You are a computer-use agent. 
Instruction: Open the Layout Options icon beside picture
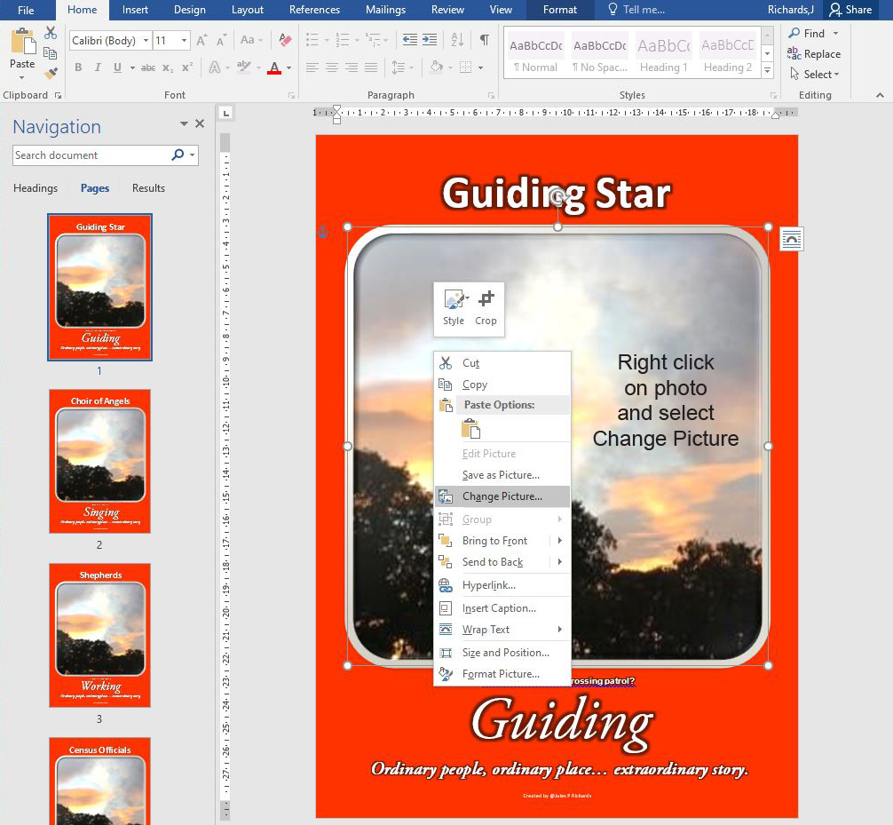click(791, 238)
